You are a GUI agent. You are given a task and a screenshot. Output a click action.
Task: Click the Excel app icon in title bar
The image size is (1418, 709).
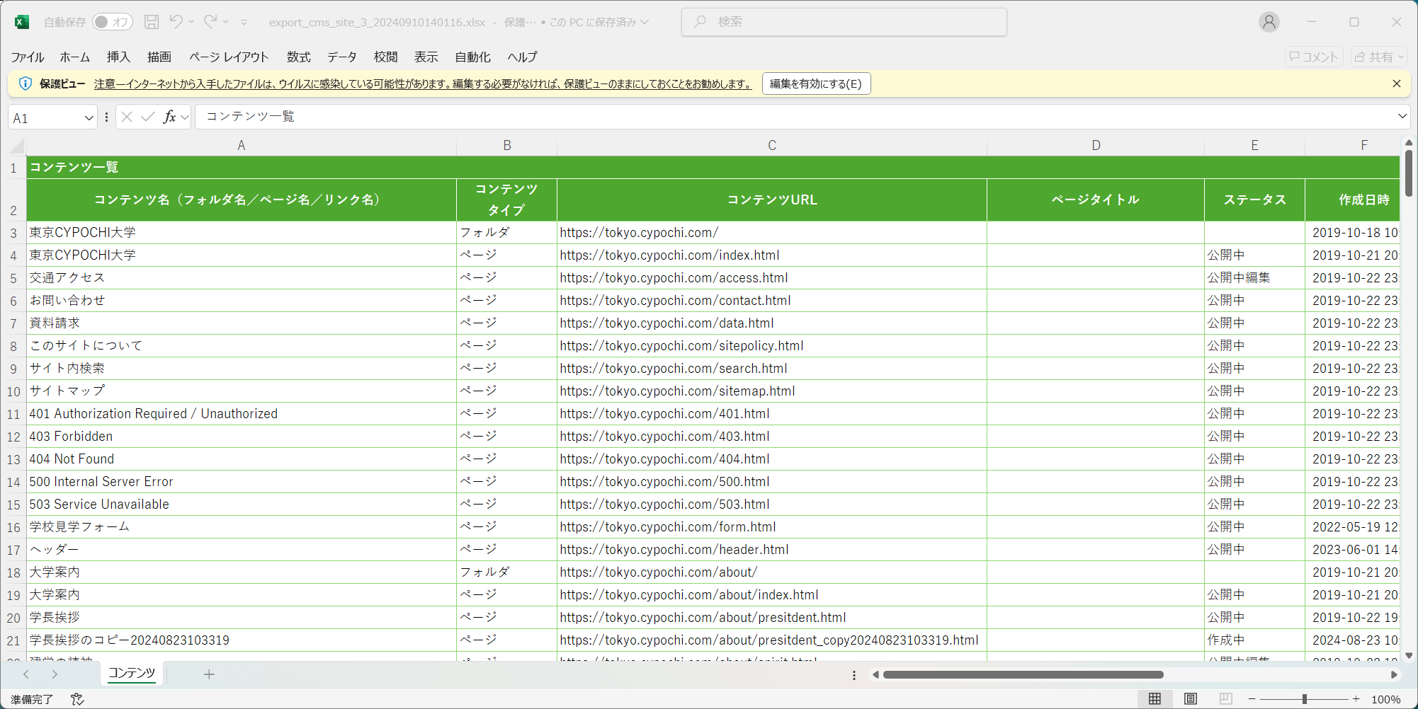[x=22, y=22]
